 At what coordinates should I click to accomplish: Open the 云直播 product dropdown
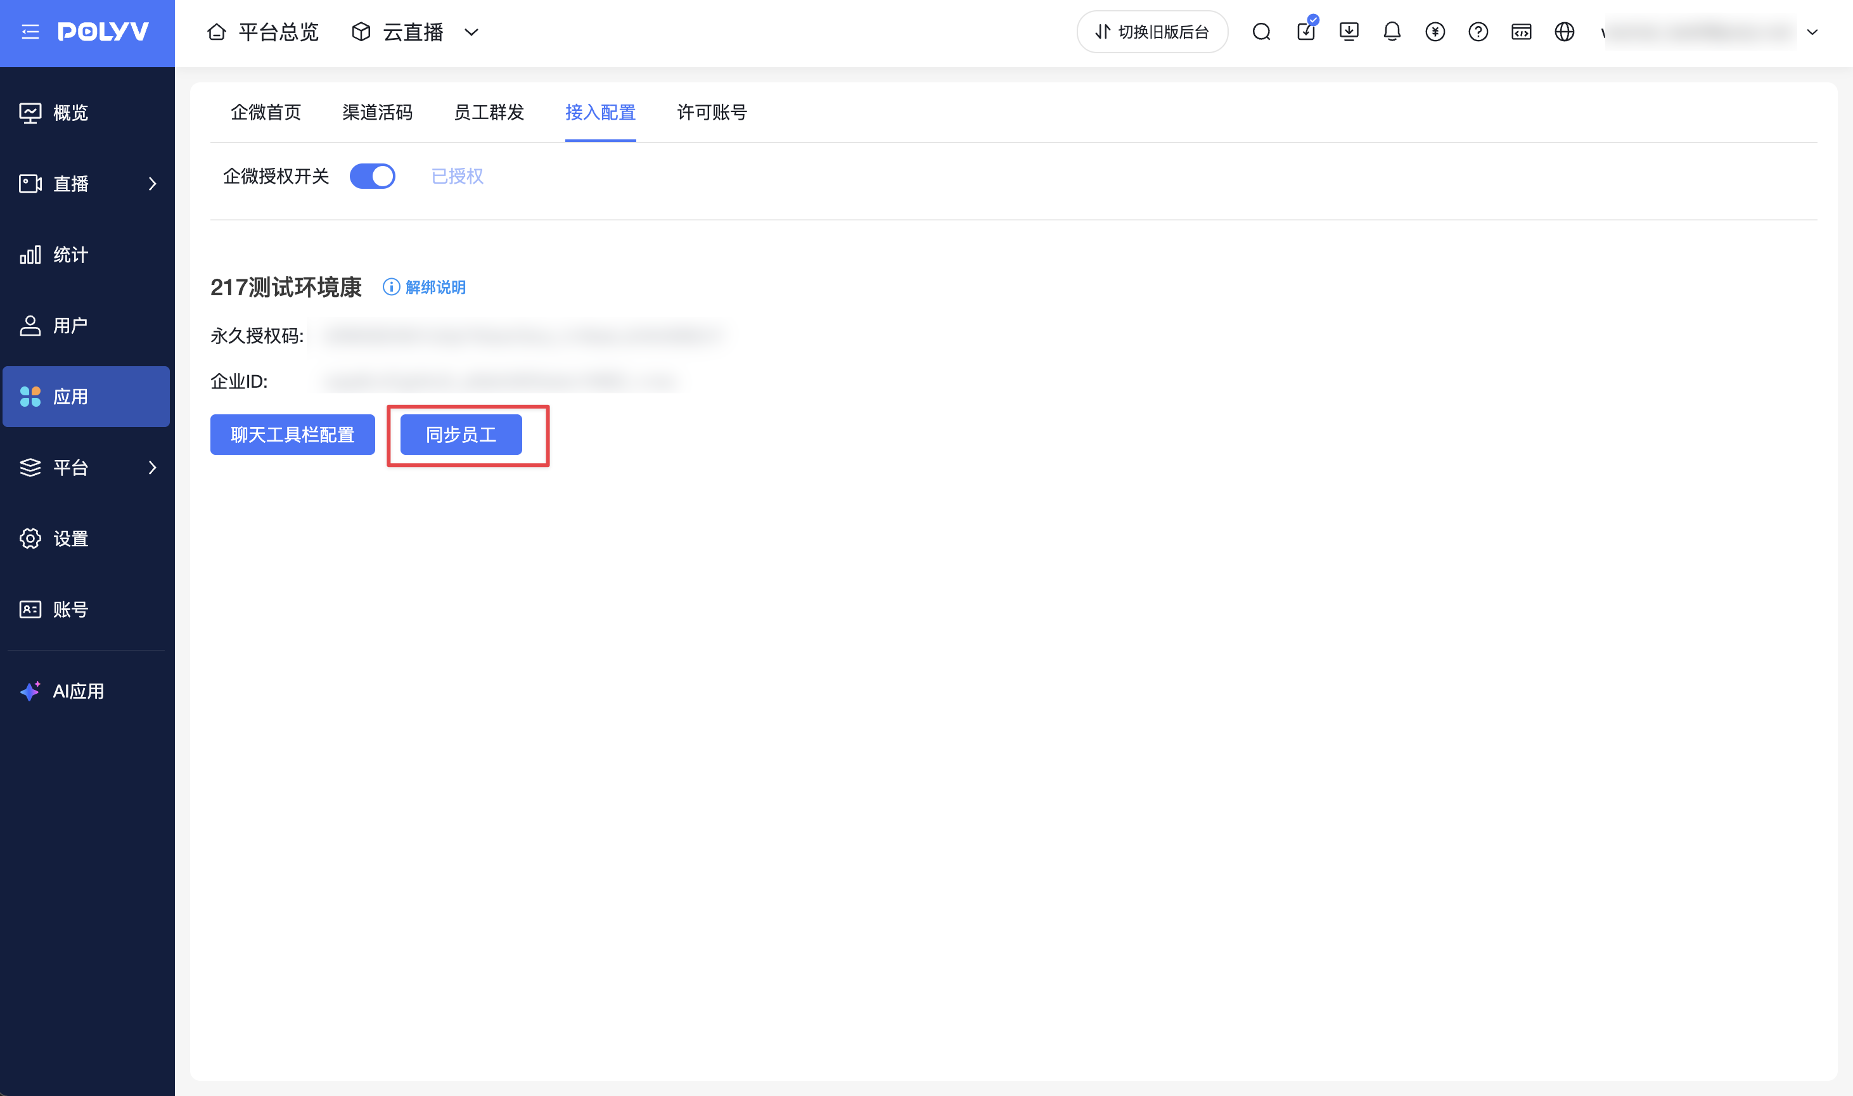pos(416,32)
